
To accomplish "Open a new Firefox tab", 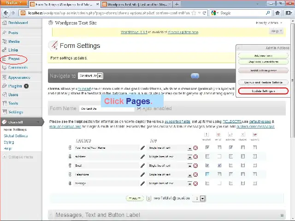I will coord(177,4).
